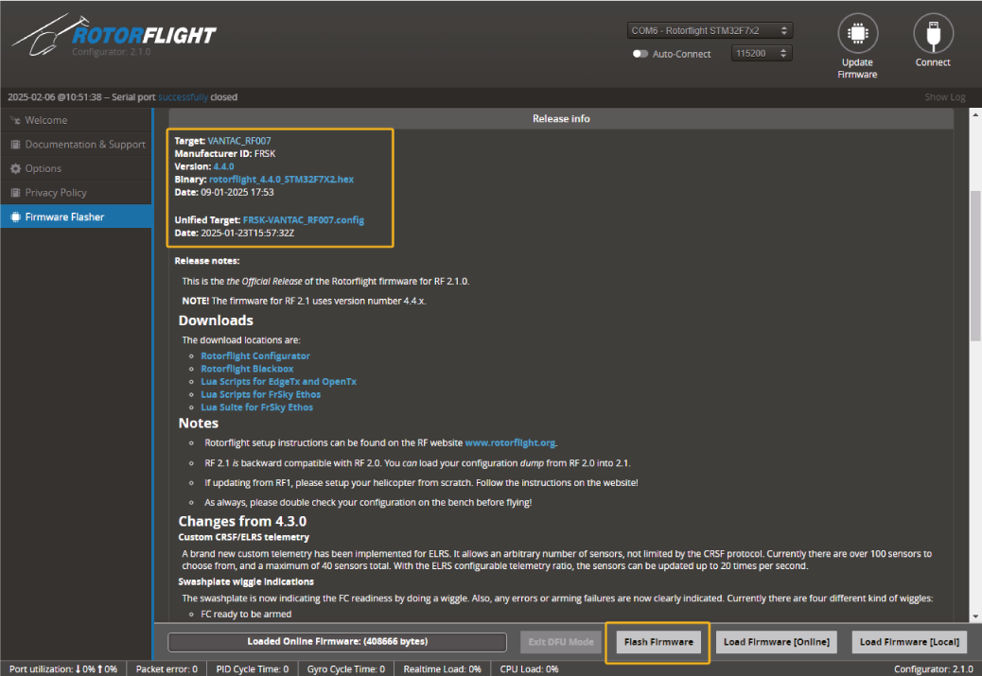The image size is (982, 676).
Task: Click the Options gear icon
Action: [15, 168]
